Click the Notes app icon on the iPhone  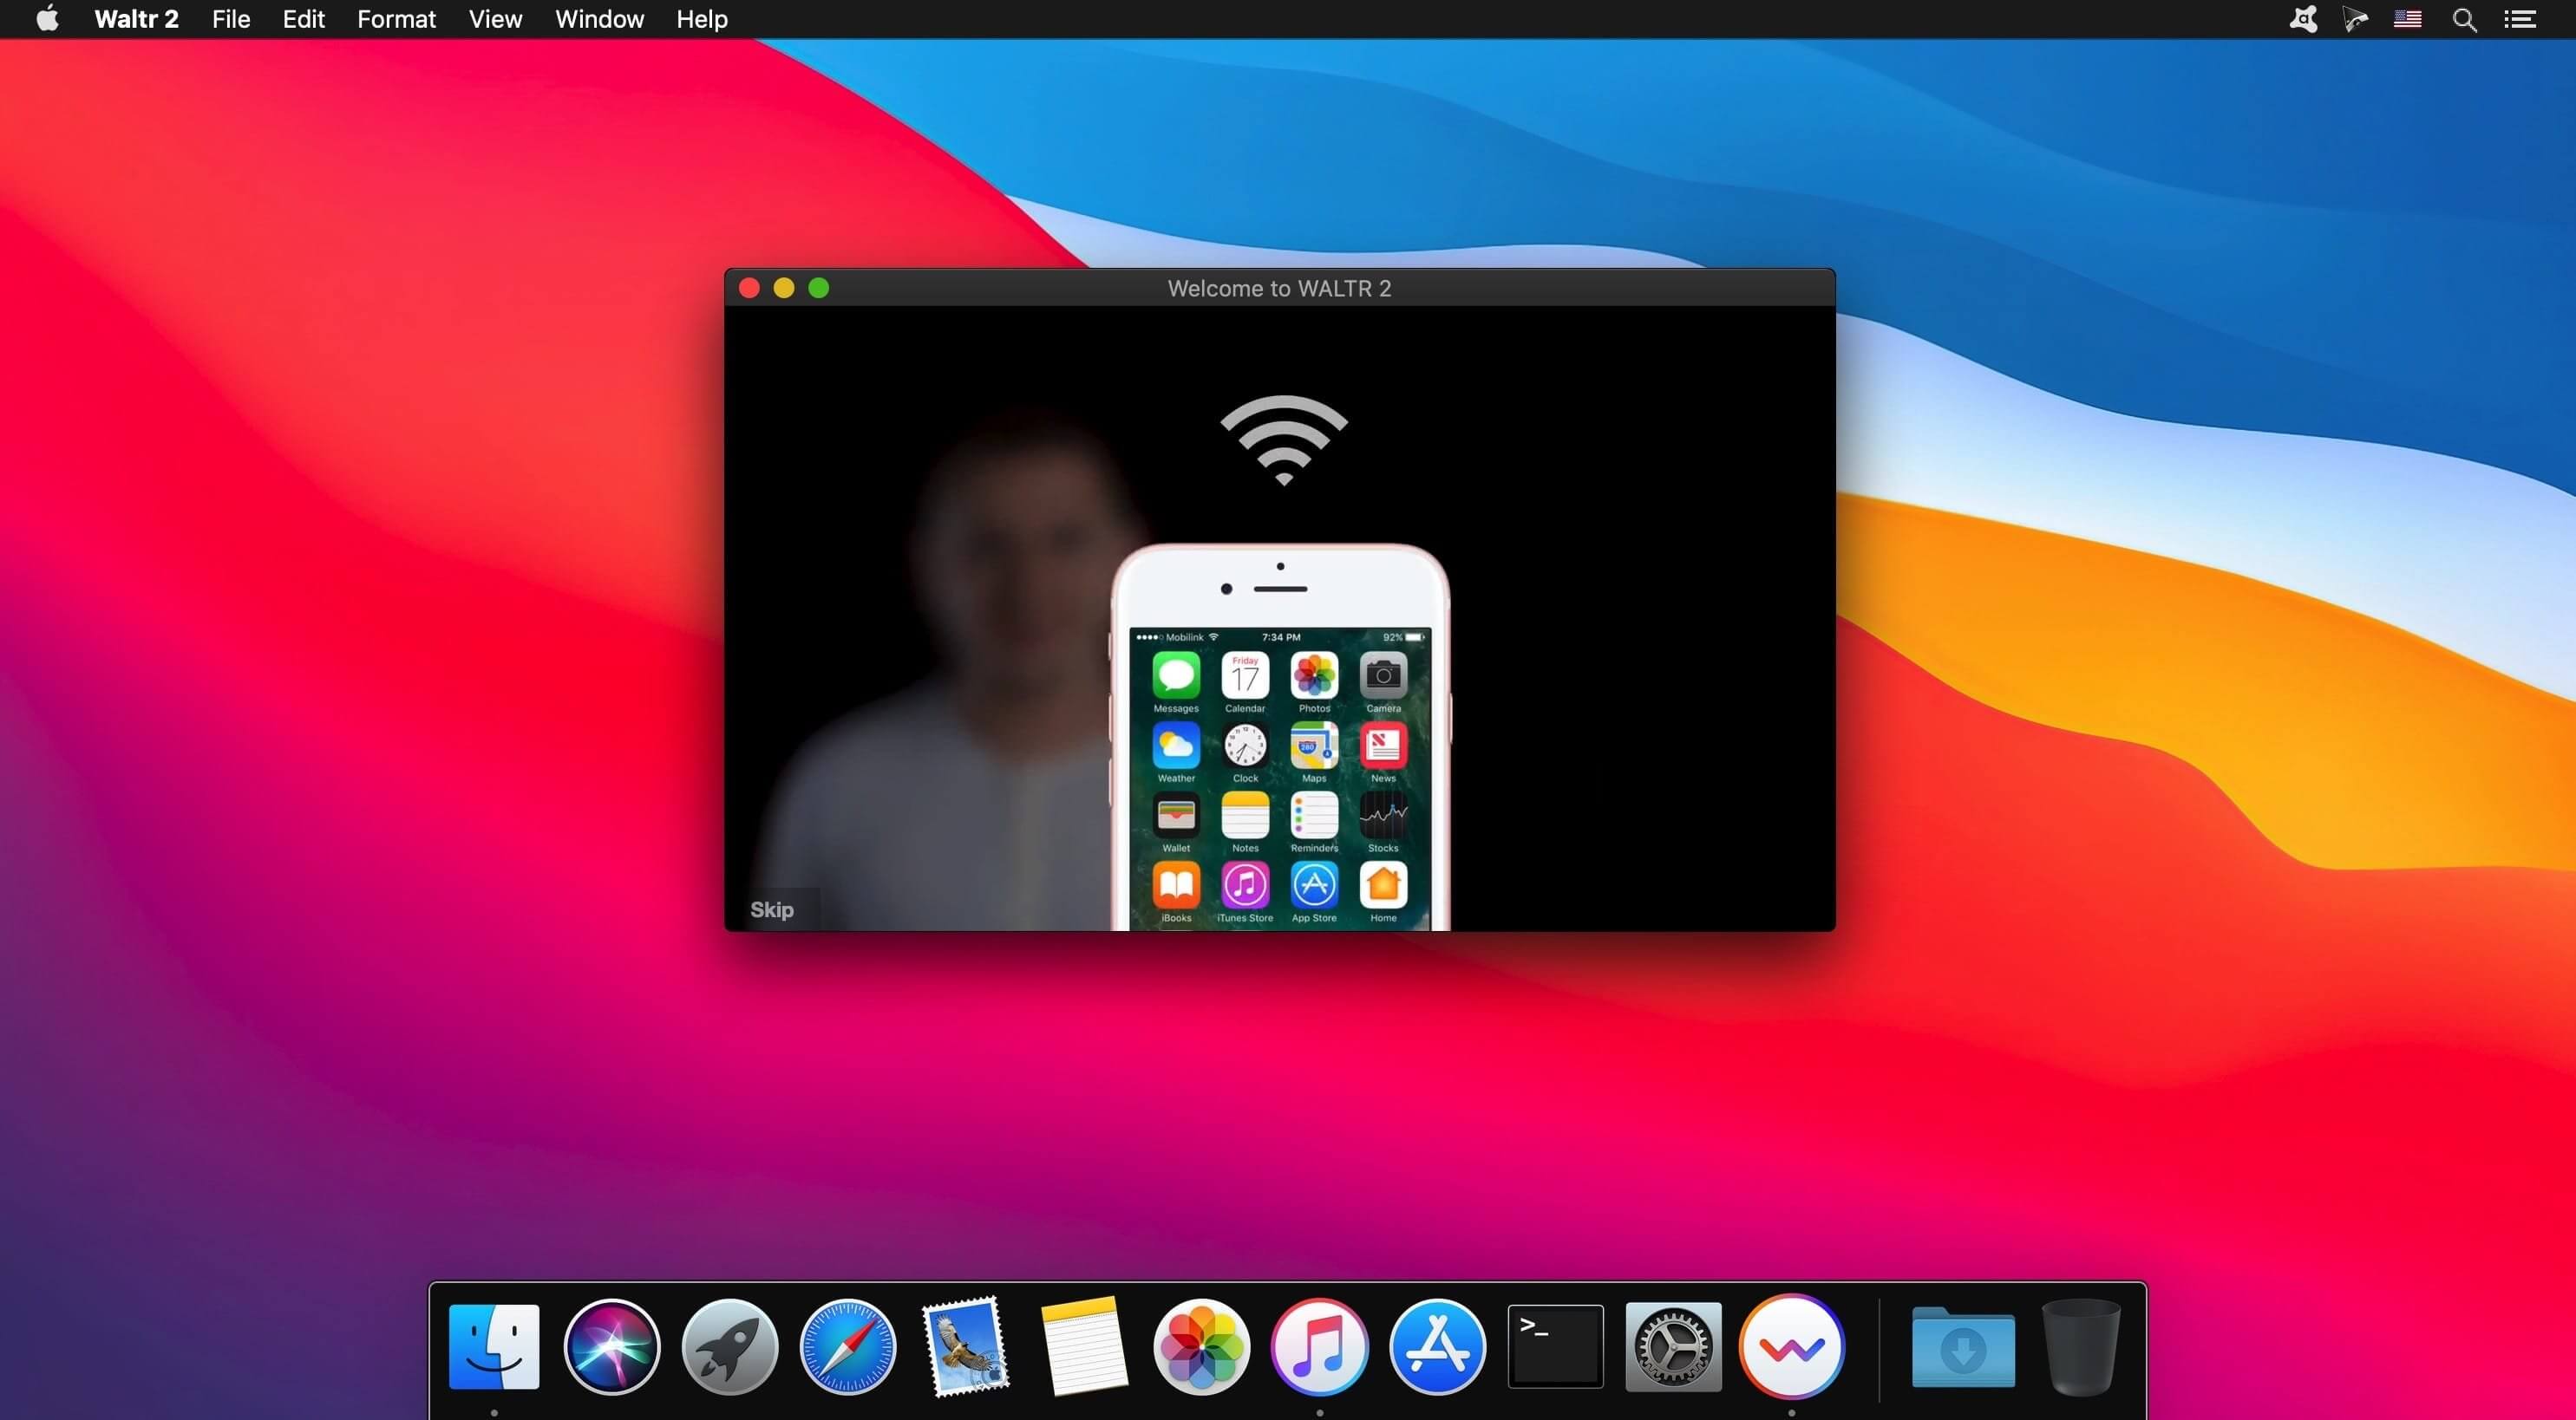[x=1245, y=816]
